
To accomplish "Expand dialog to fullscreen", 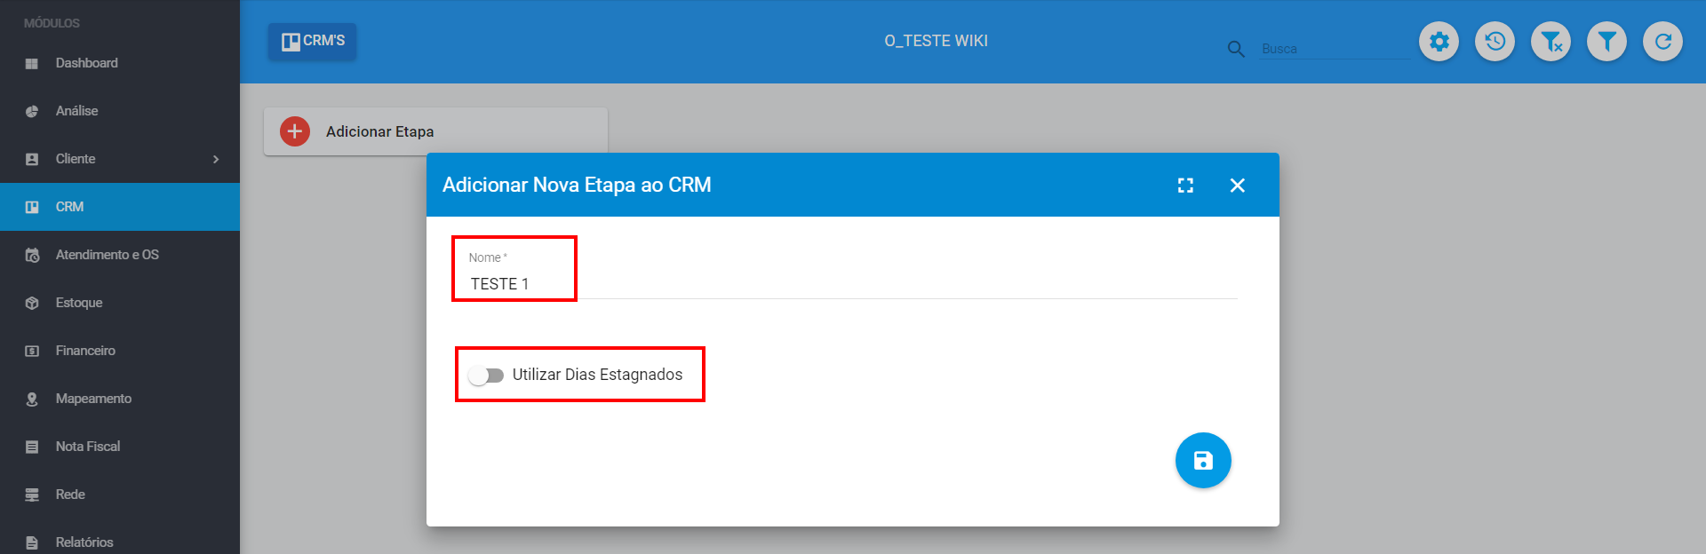I will [1185, 185].
